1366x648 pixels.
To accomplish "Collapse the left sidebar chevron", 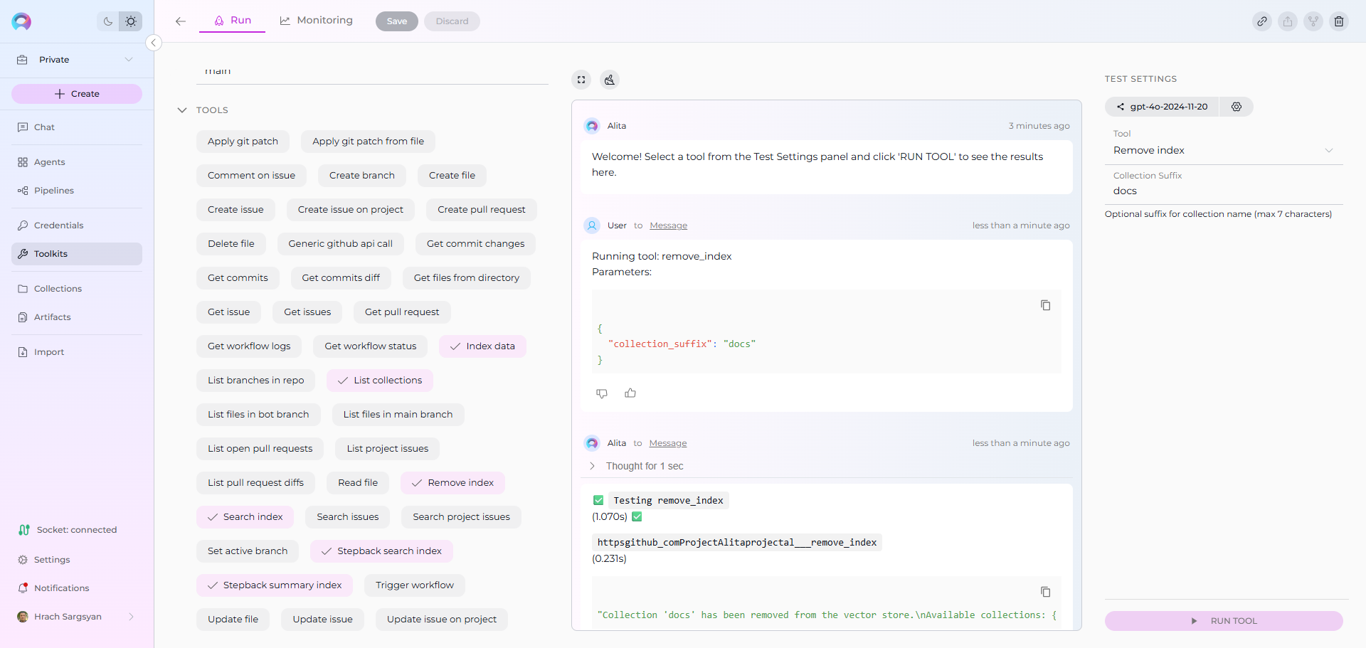I will [153, 43].
